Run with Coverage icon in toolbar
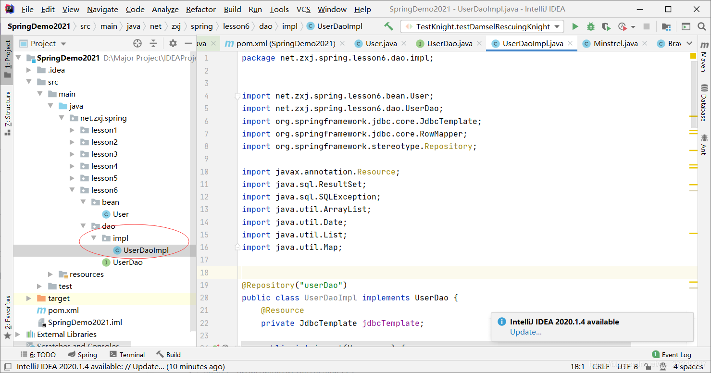The width and height of the screenshot is (711, 373). pos(606,26)
